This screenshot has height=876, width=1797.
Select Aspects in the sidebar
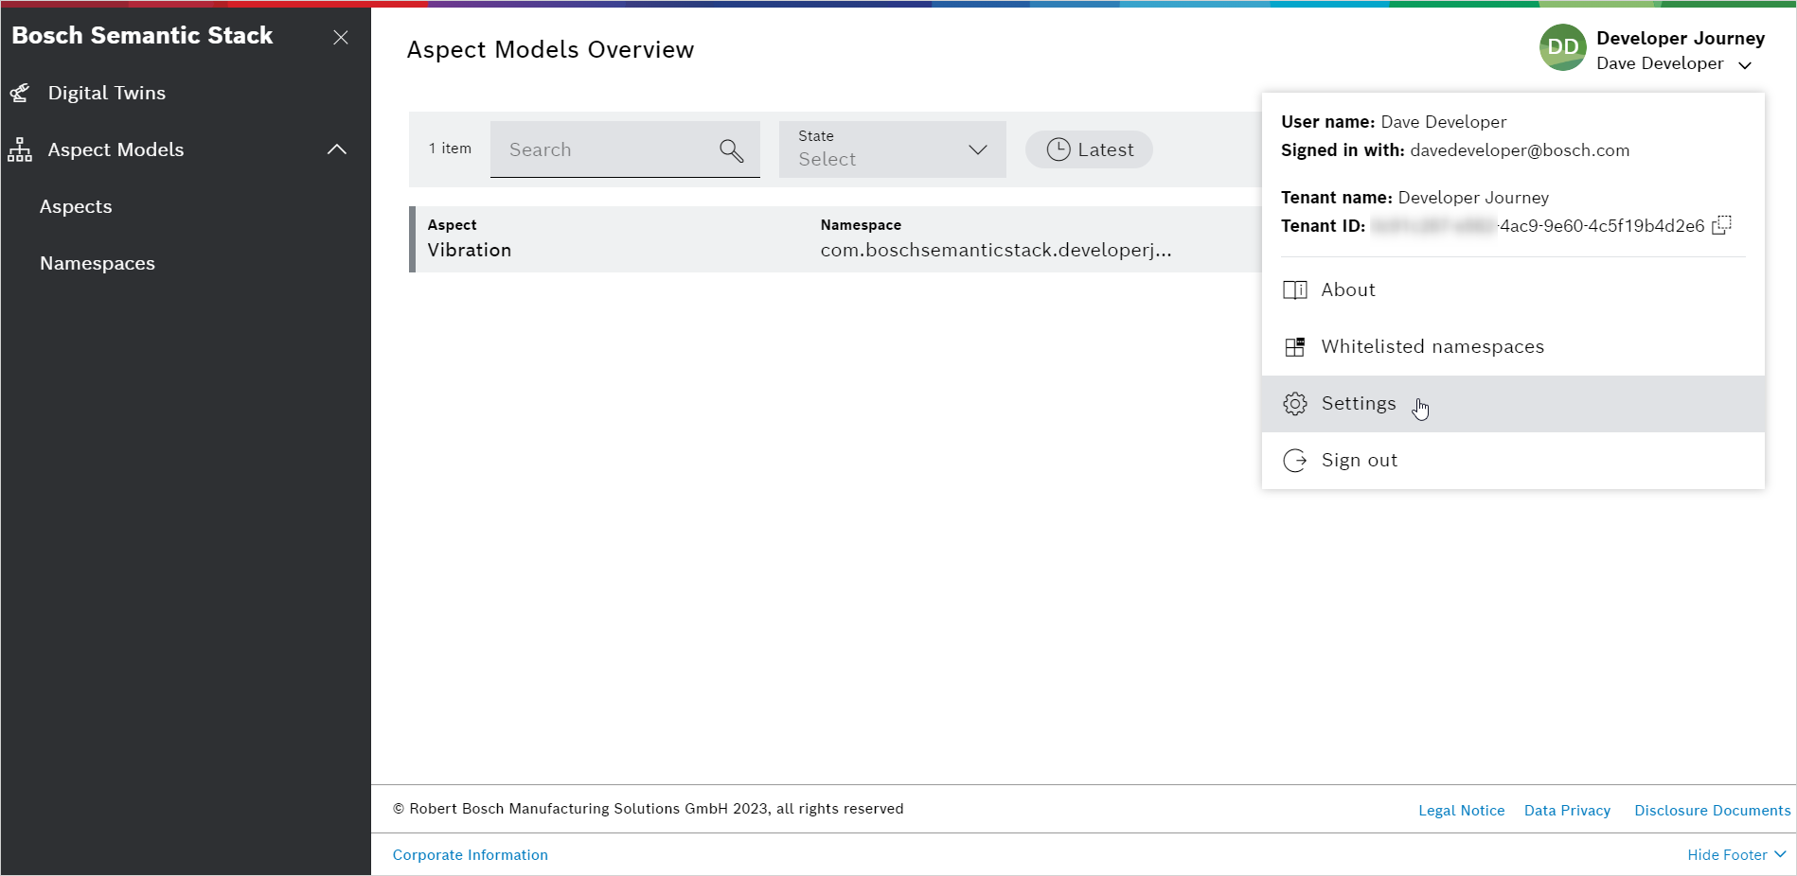click(76, 206)
